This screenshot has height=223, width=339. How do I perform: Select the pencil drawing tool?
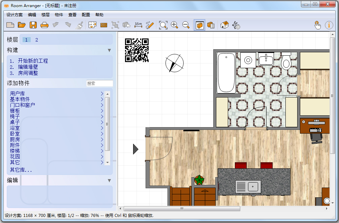[150, 25]
